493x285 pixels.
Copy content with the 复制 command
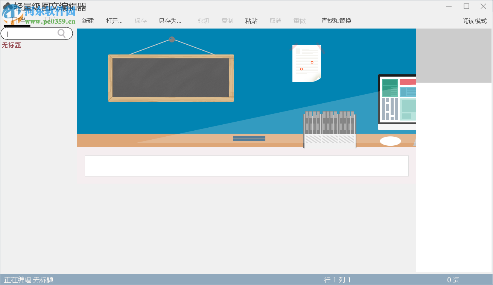pyautogui.click(x=227, y=21)
